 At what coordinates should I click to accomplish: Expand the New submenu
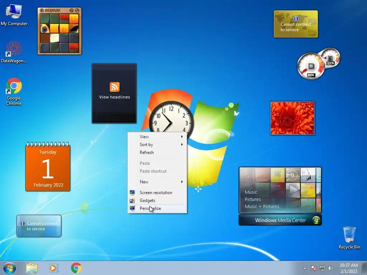pyautogui.click(x=157, y=182)
